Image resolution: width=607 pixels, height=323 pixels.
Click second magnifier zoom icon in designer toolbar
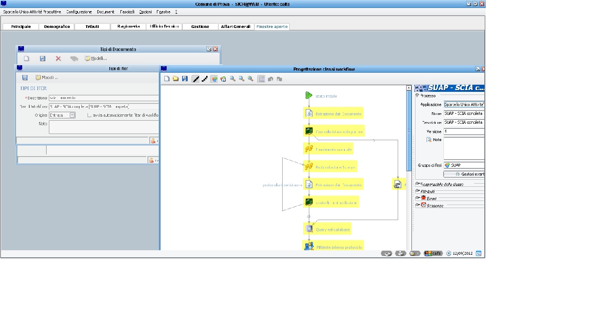(242, 79)
